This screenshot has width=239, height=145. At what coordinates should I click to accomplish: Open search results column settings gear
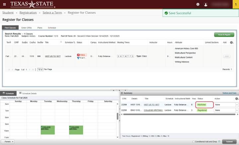pos(231,42)
